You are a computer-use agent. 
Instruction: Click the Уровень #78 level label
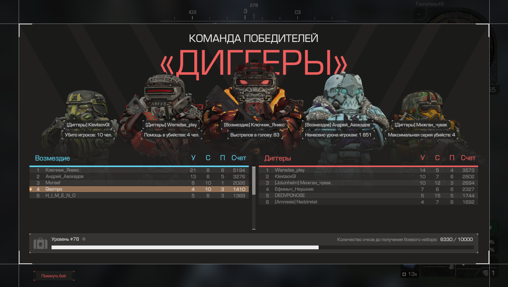[x=65, y=239]
